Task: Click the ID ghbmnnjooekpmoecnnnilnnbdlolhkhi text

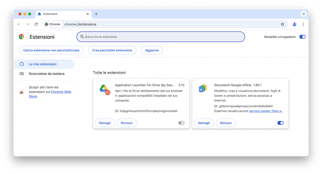Action: click(x=243, y=106)
